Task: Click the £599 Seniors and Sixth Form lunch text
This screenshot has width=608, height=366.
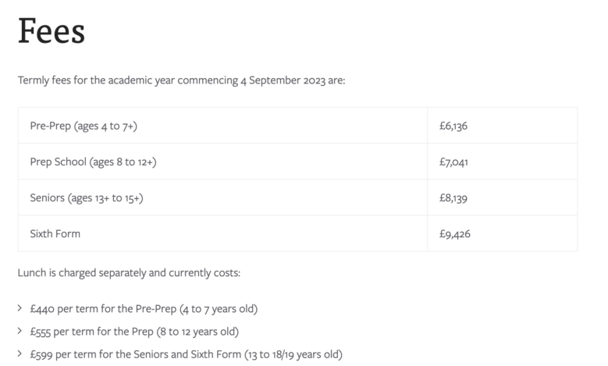Action: [186, 354]
